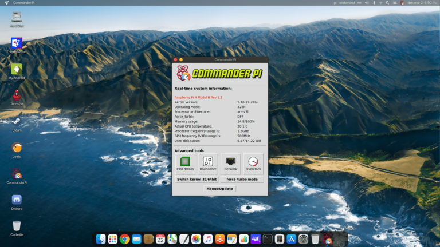440x247 pixels.
Task: Open Music from the dock
Action: 208,239
